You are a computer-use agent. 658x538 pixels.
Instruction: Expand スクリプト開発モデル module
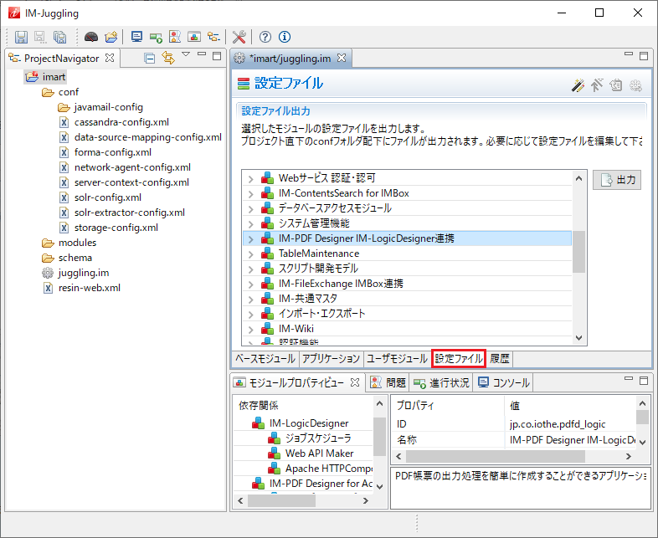click(x=250, y=269)
